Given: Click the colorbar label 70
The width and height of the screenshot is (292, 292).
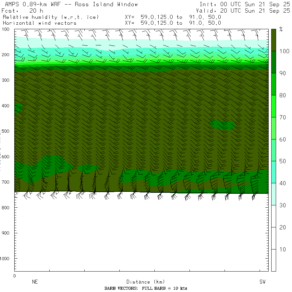Looking at the screenshot, I should click(283, 117).
